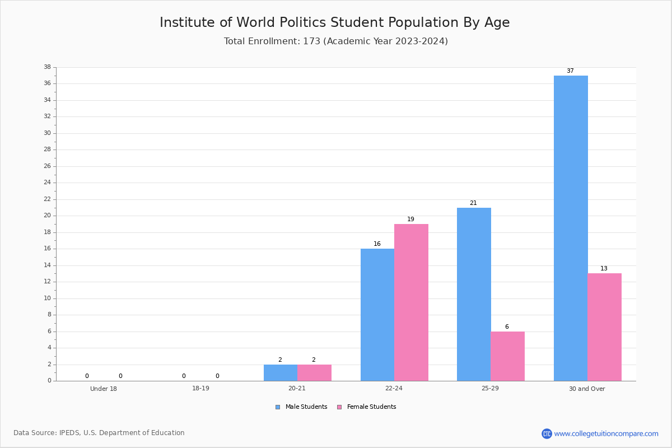
Task: Click the chart title about Student Population By Age
Action: coord(335,22)
